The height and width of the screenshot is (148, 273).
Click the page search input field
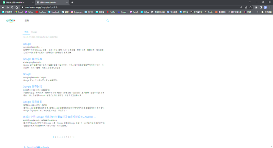click(64, 20)
